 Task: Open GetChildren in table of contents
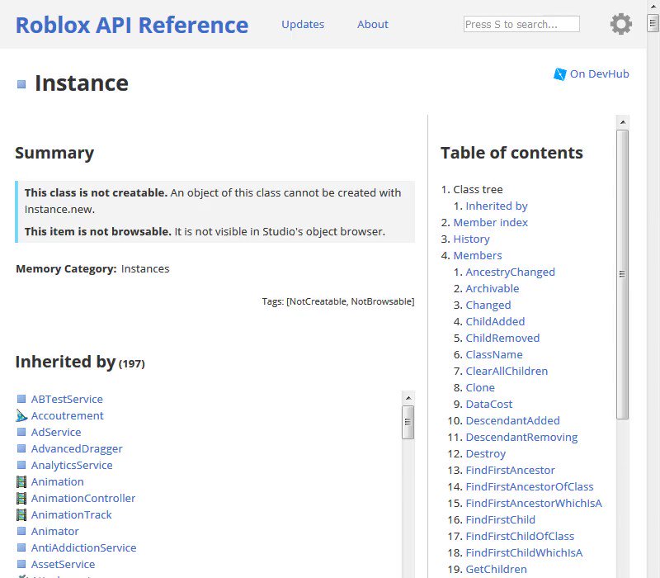click(497, 569)
